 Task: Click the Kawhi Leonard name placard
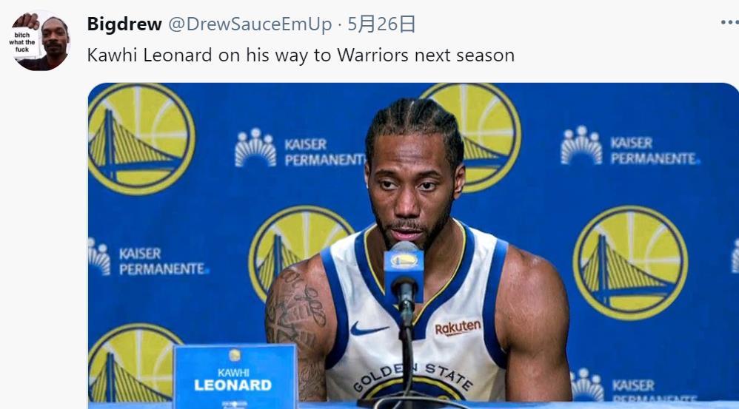pyautogui.click(x=235, y=376)
